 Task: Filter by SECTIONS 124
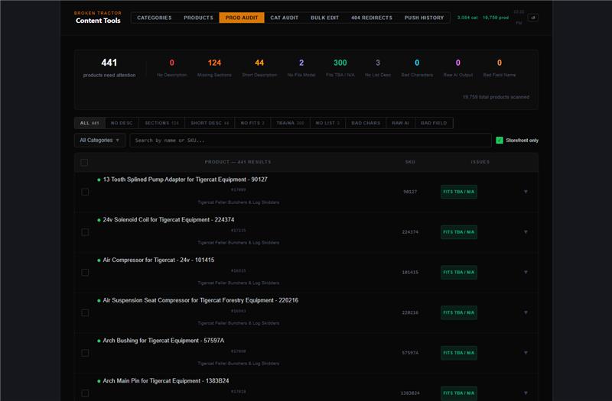point(161,123)
